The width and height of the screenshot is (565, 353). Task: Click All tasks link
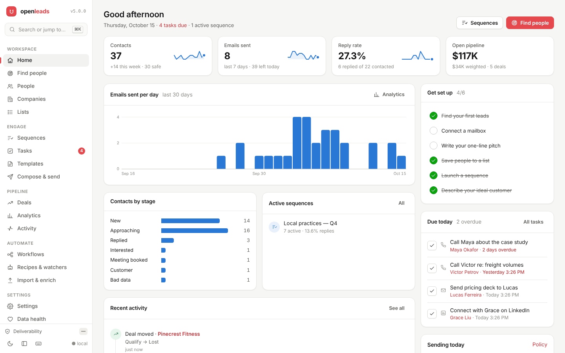point(533,222)
